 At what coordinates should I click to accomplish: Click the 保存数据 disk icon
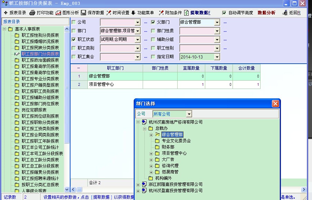(84, 13)
